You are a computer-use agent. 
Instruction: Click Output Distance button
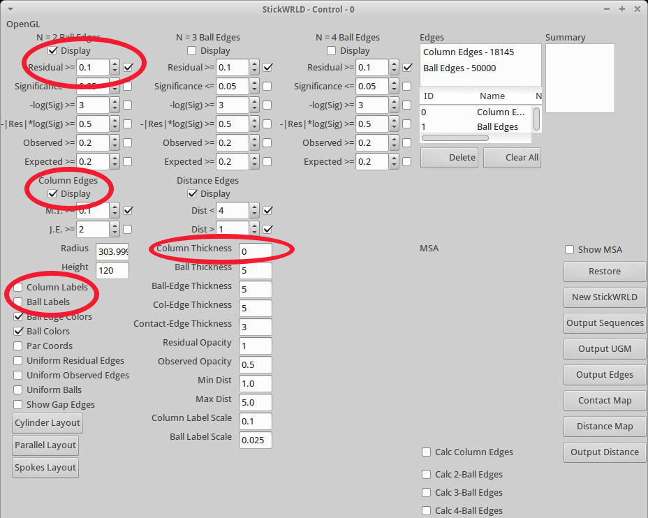[x=605, y=452]
